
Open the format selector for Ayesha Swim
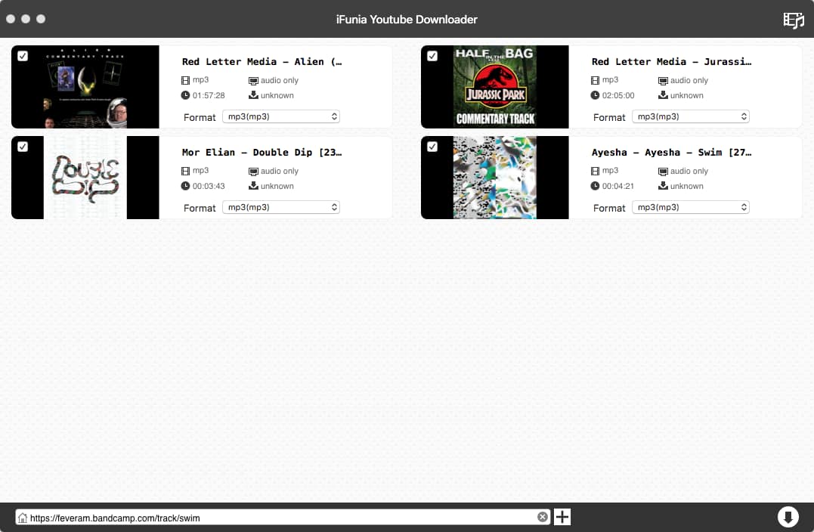(690, 206)
